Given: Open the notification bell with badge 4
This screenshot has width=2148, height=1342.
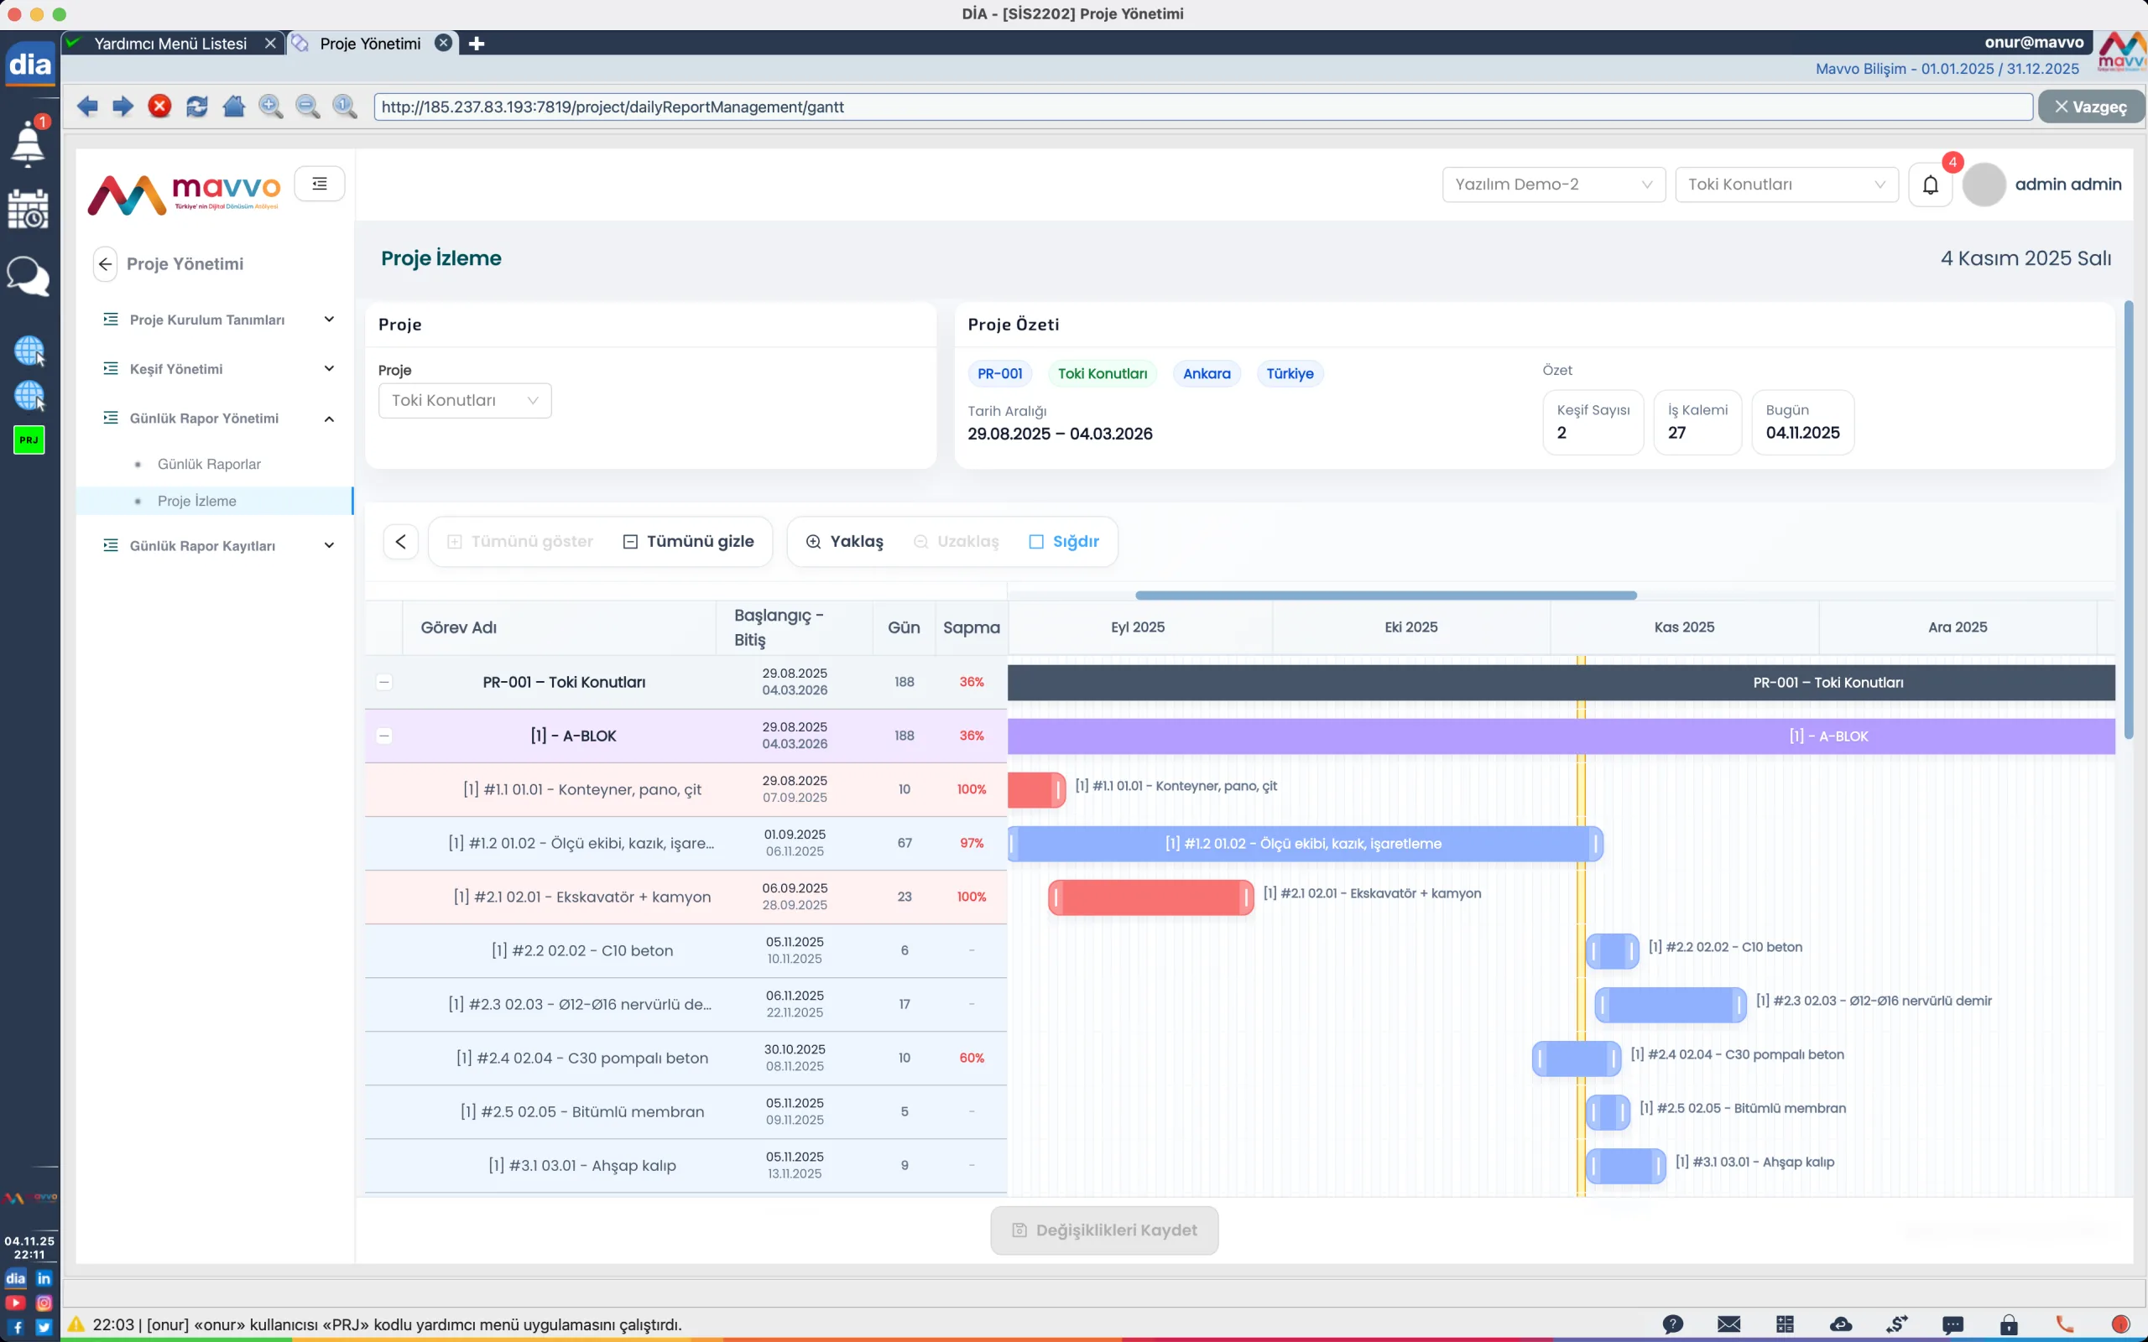Looking at the screenshot, I should pyautogui.click(x=1930, y=185).
